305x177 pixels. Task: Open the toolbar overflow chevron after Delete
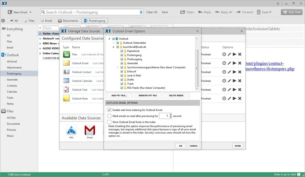point(270,12)
